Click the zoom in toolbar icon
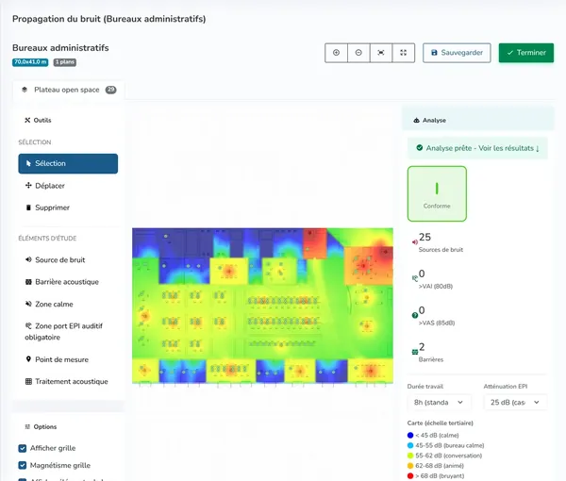Screen dimensions: 566x481 336,53
